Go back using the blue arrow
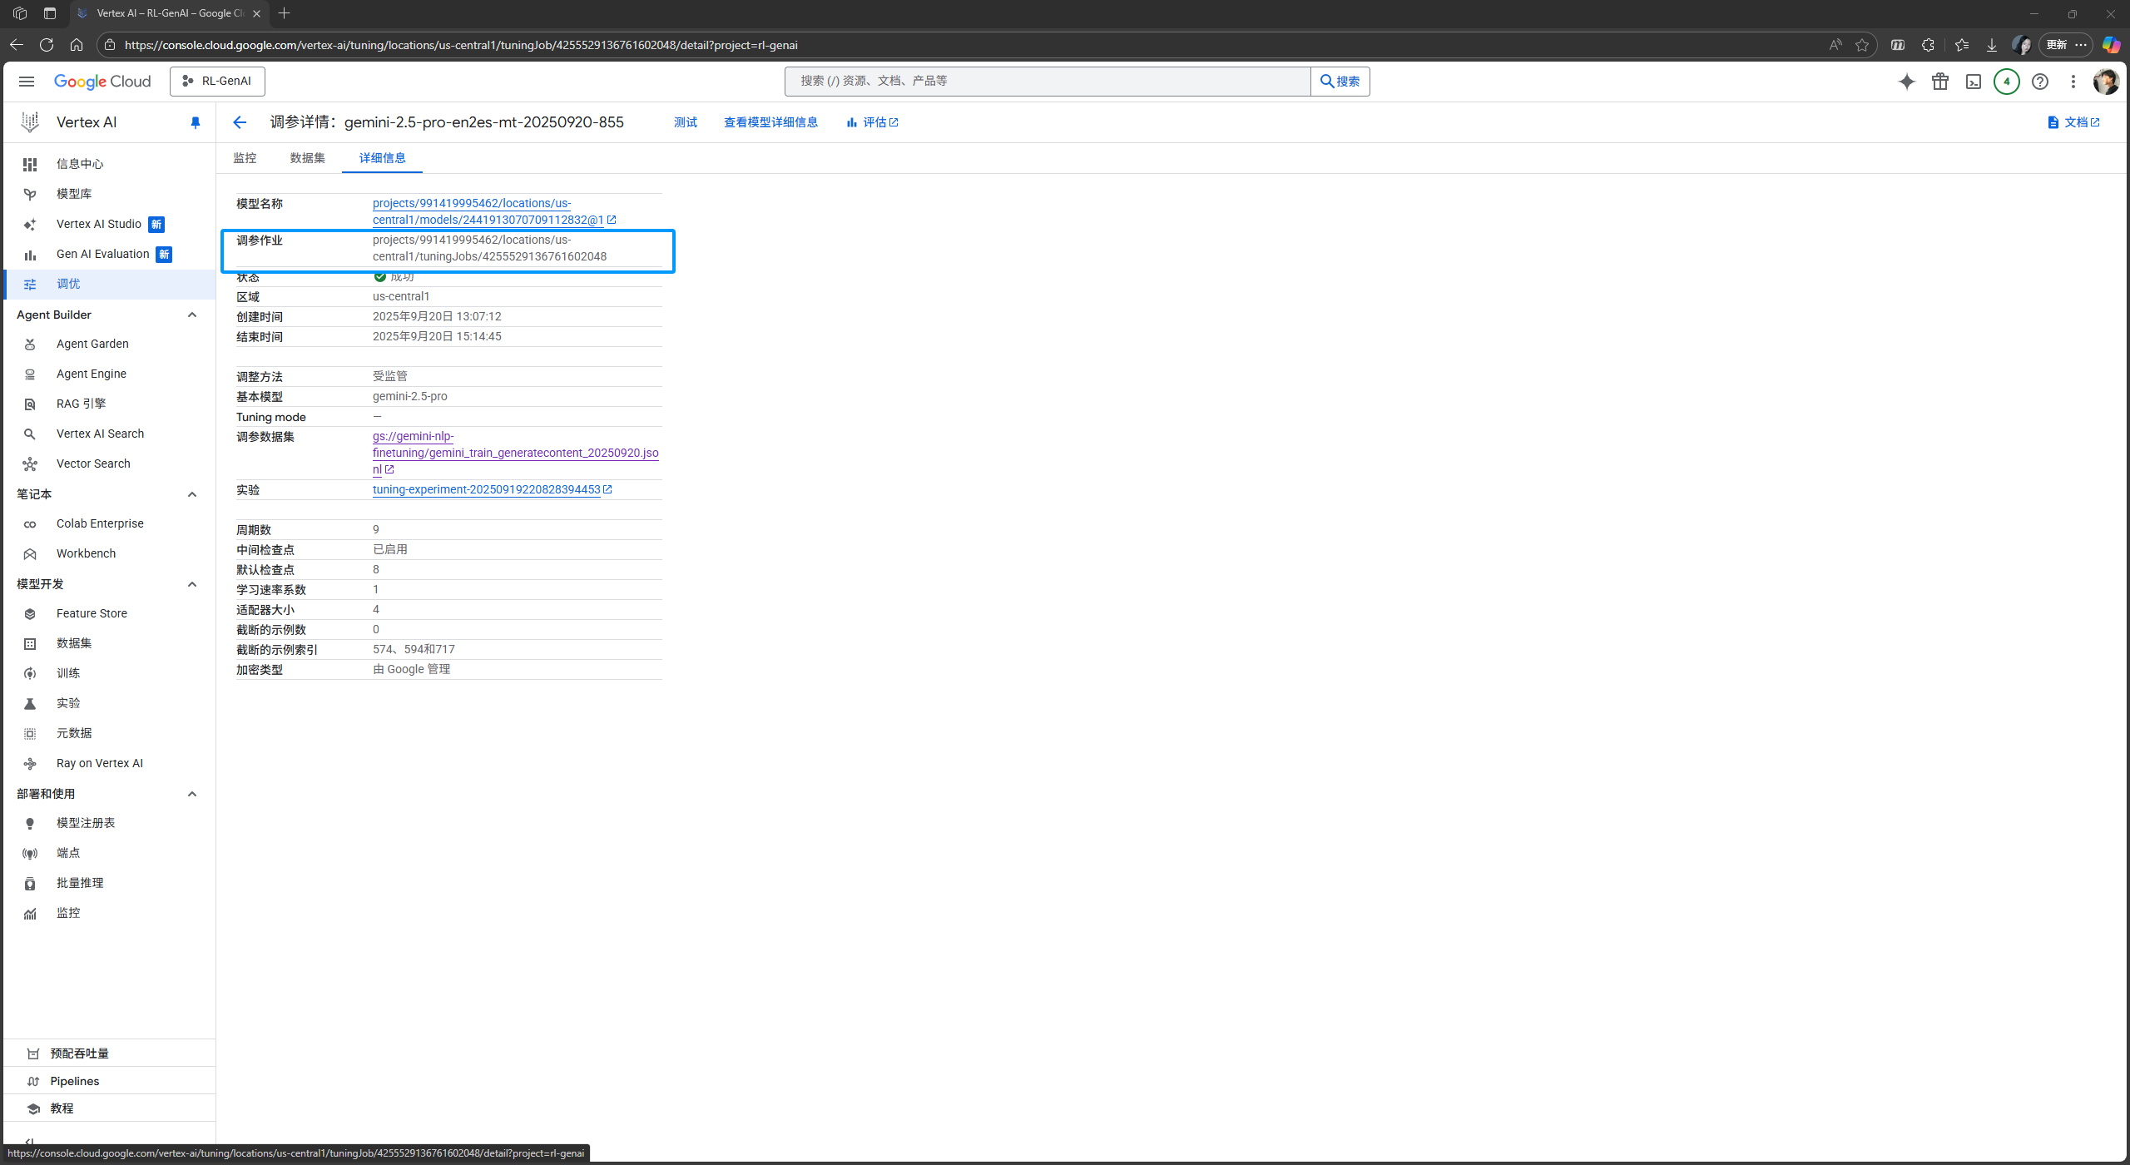The image size is (2130, 1165). 240,122
